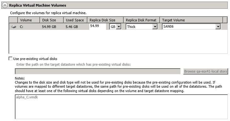This screenshot has height=121, width=230.
Task: Expand the SAN06 target volume dropdown
Action: coord(218,27)
